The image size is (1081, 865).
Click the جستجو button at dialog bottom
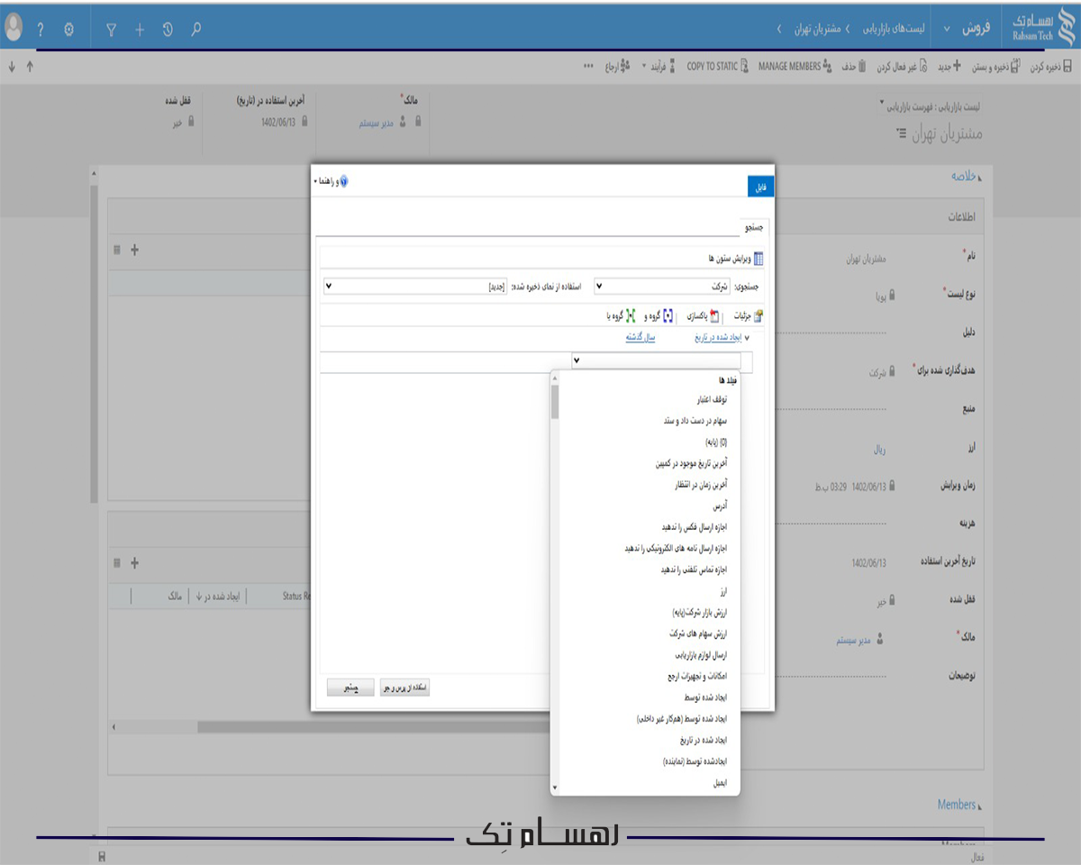pyautogui.click(x=350, y=687)
